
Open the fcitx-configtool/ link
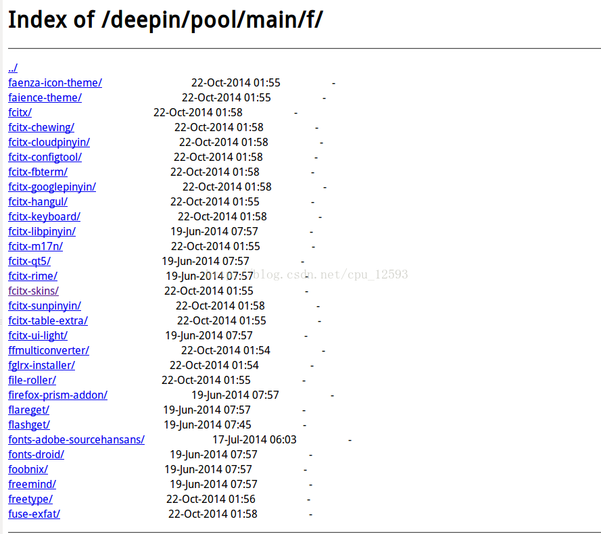tap(45, 157)
